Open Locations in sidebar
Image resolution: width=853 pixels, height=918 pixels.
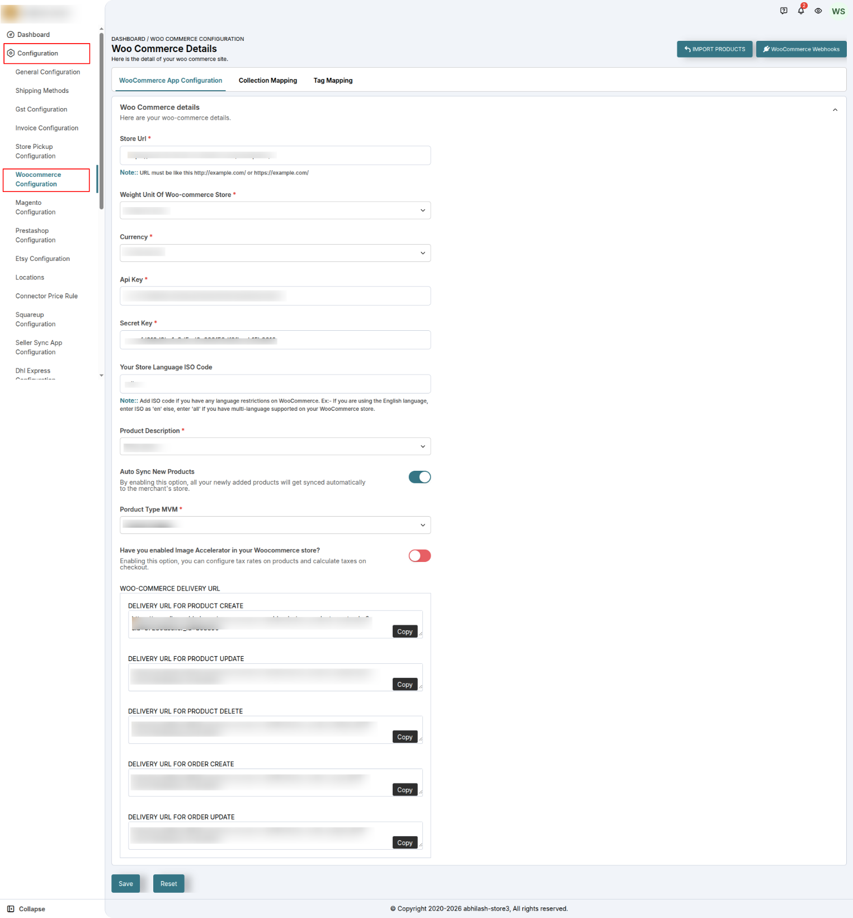pos(30,278)
